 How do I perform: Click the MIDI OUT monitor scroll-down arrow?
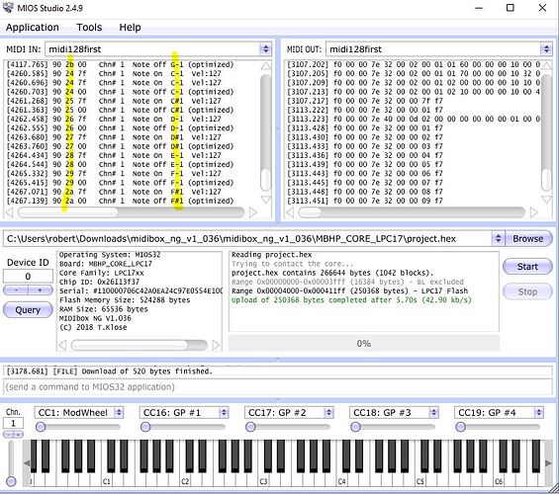click(x=546, y=200)
